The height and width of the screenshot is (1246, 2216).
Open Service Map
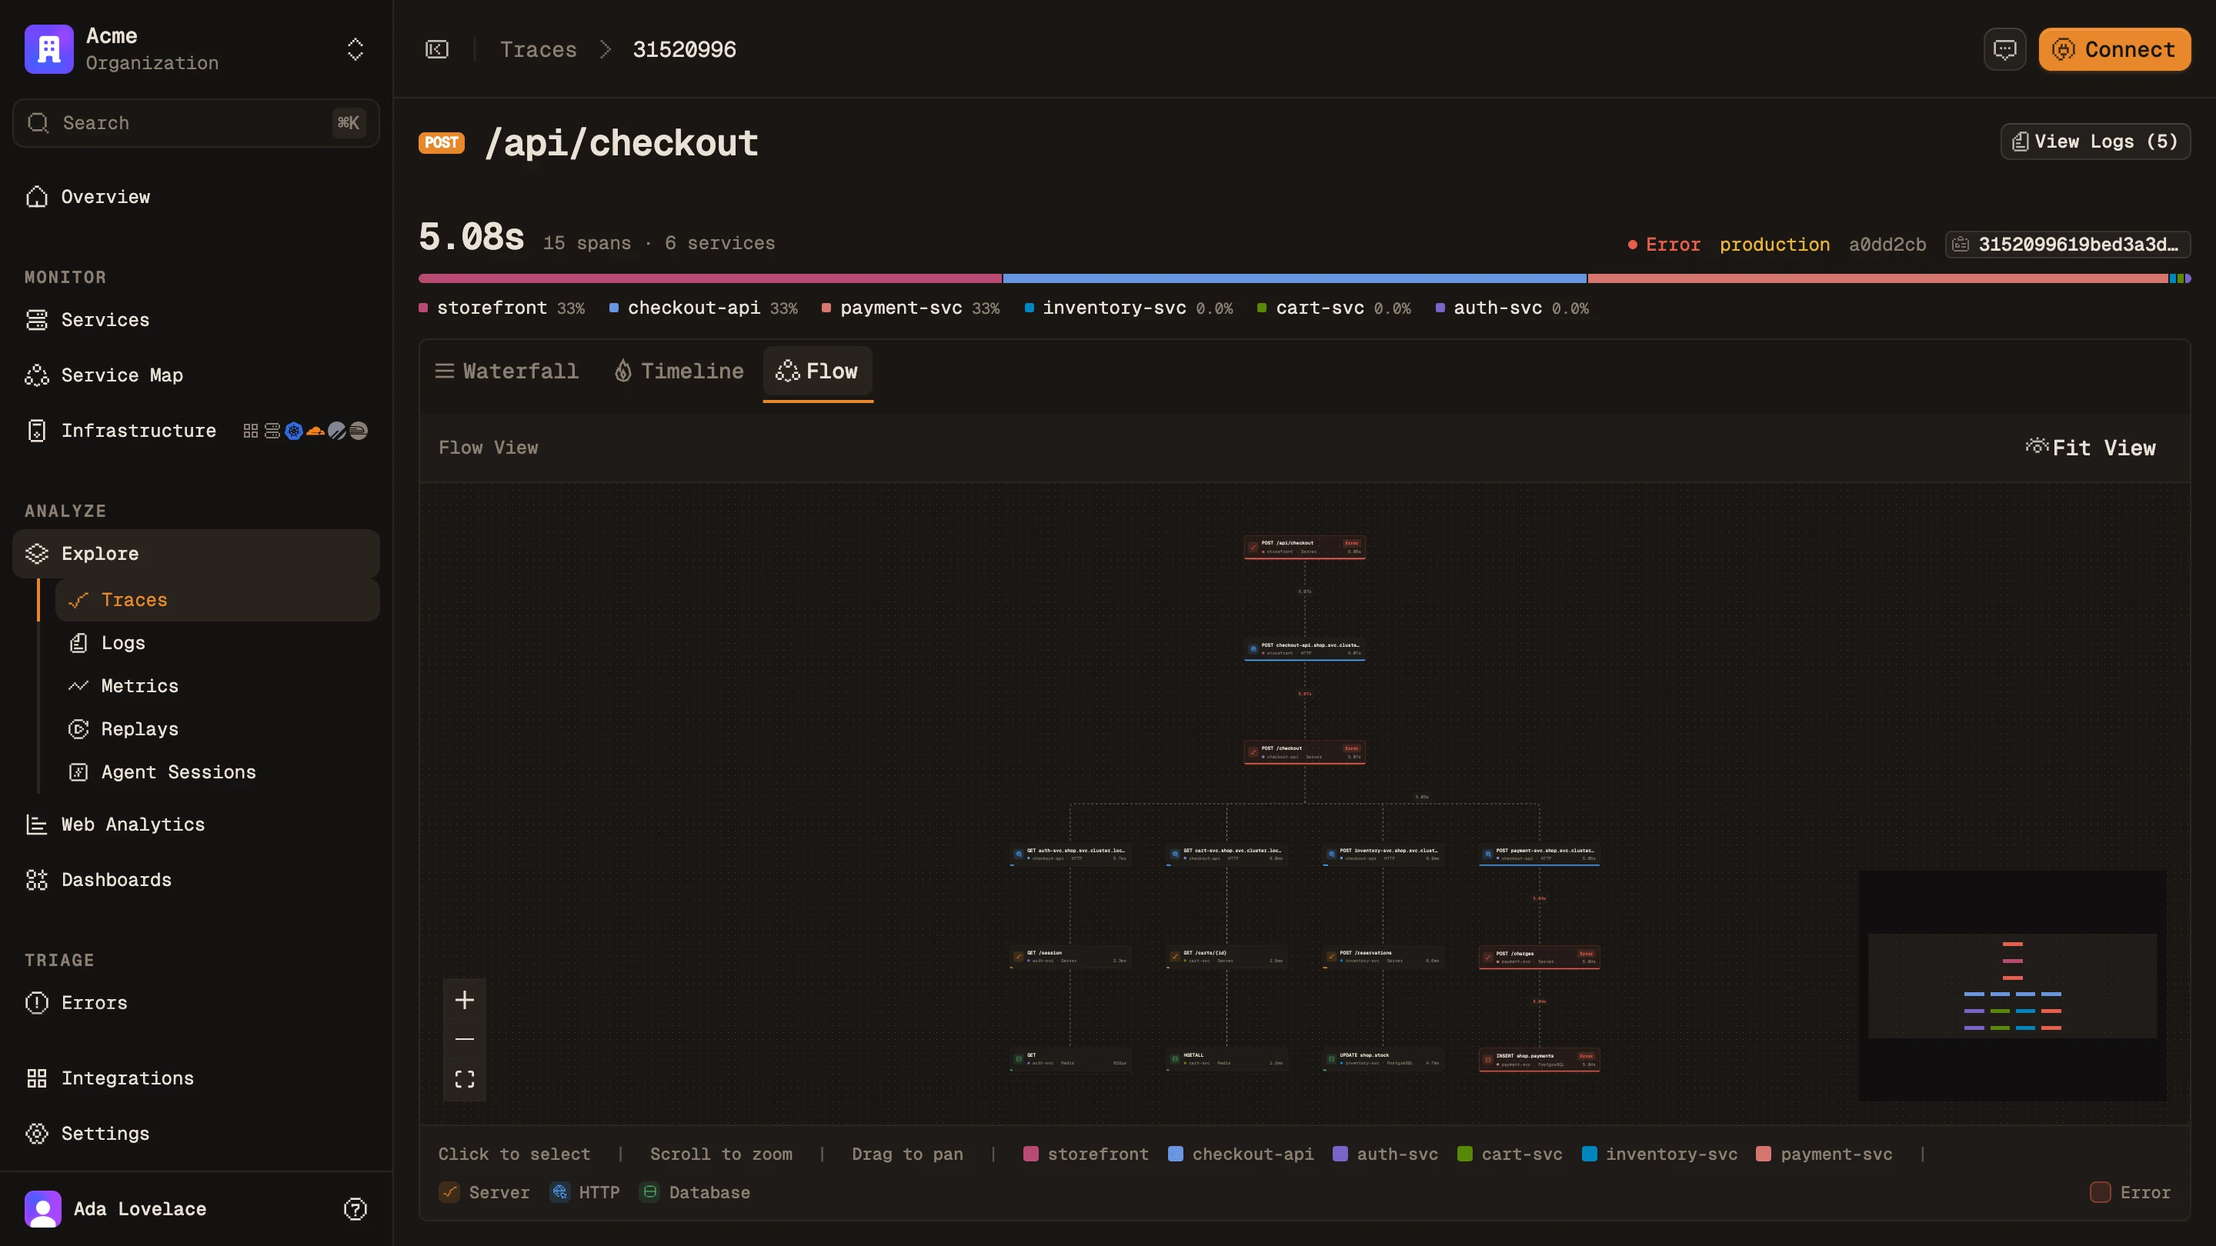pyautogui.click(x=196, y=375)
